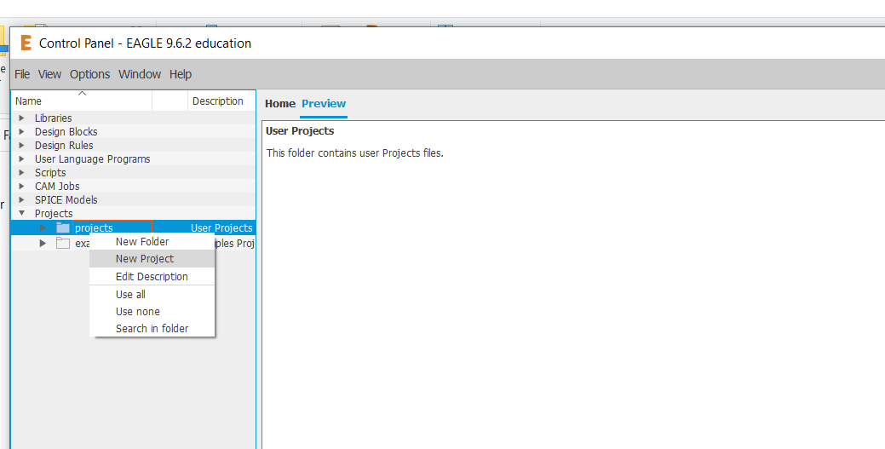Open the Options menu

[x=89, y=74]
